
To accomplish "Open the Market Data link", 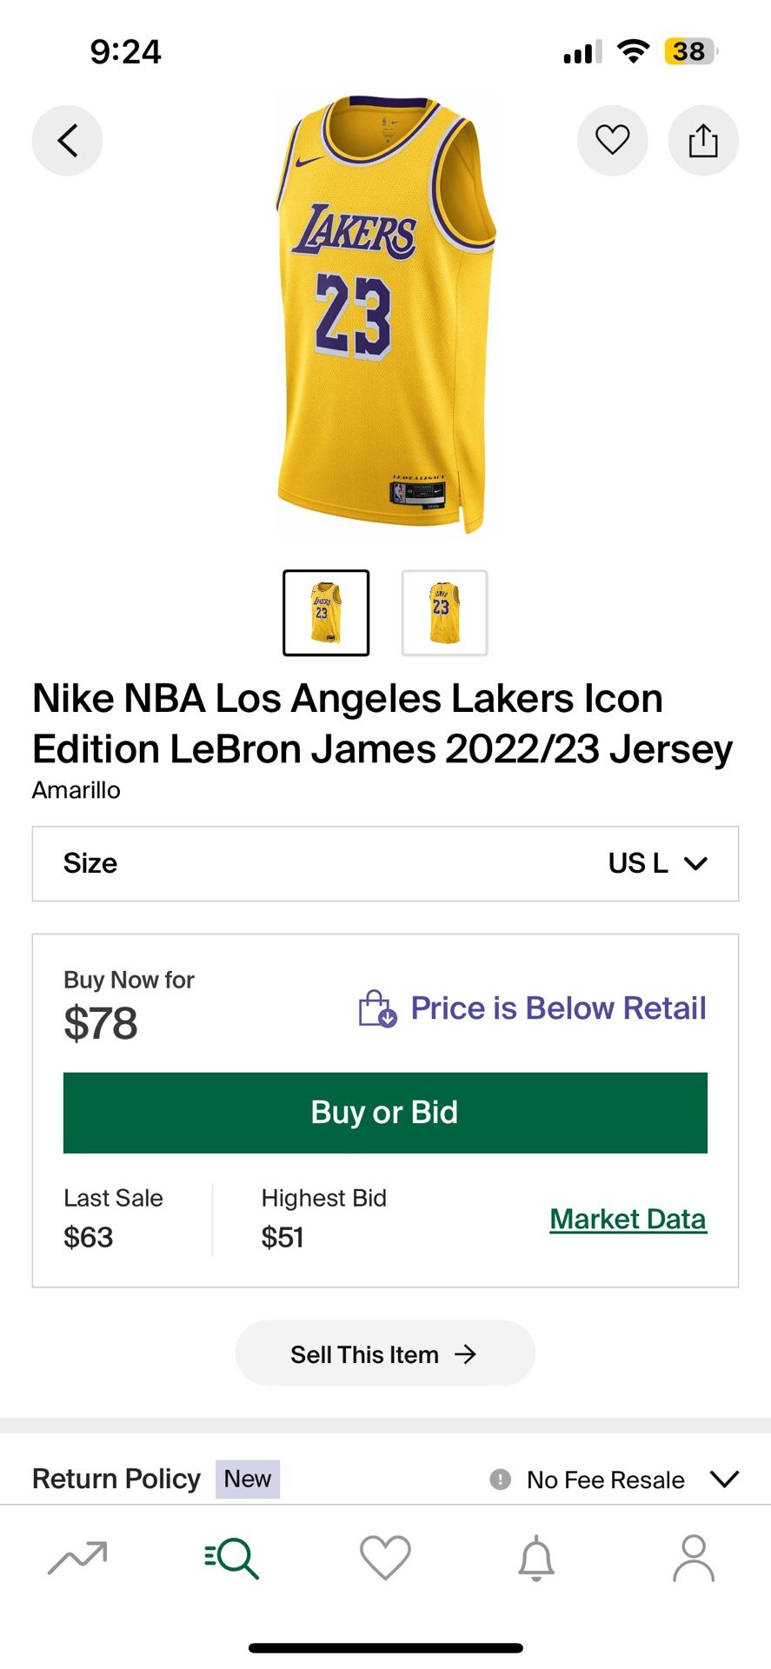I will point(628,1219).
